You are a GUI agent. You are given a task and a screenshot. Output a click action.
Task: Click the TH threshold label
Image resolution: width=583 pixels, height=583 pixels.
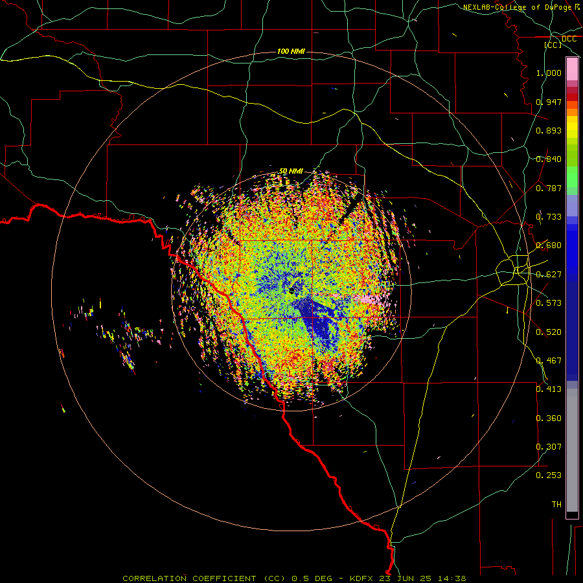click(x=556, y=505)
